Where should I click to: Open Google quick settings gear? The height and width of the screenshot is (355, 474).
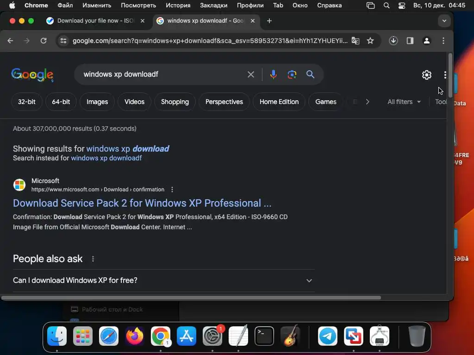[x=426, y=74]
